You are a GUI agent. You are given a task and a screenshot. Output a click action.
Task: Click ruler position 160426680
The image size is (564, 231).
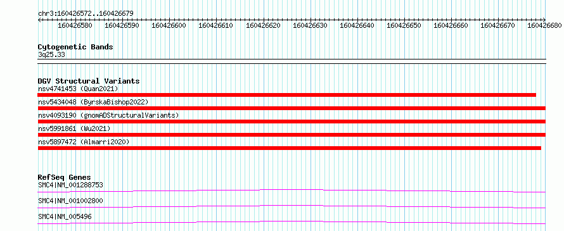(x=544, y=25)
